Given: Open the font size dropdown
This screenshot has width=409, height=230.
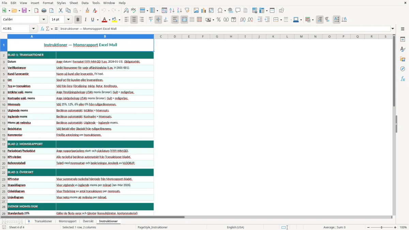Looking at the screenshot, I should (69, 20).
